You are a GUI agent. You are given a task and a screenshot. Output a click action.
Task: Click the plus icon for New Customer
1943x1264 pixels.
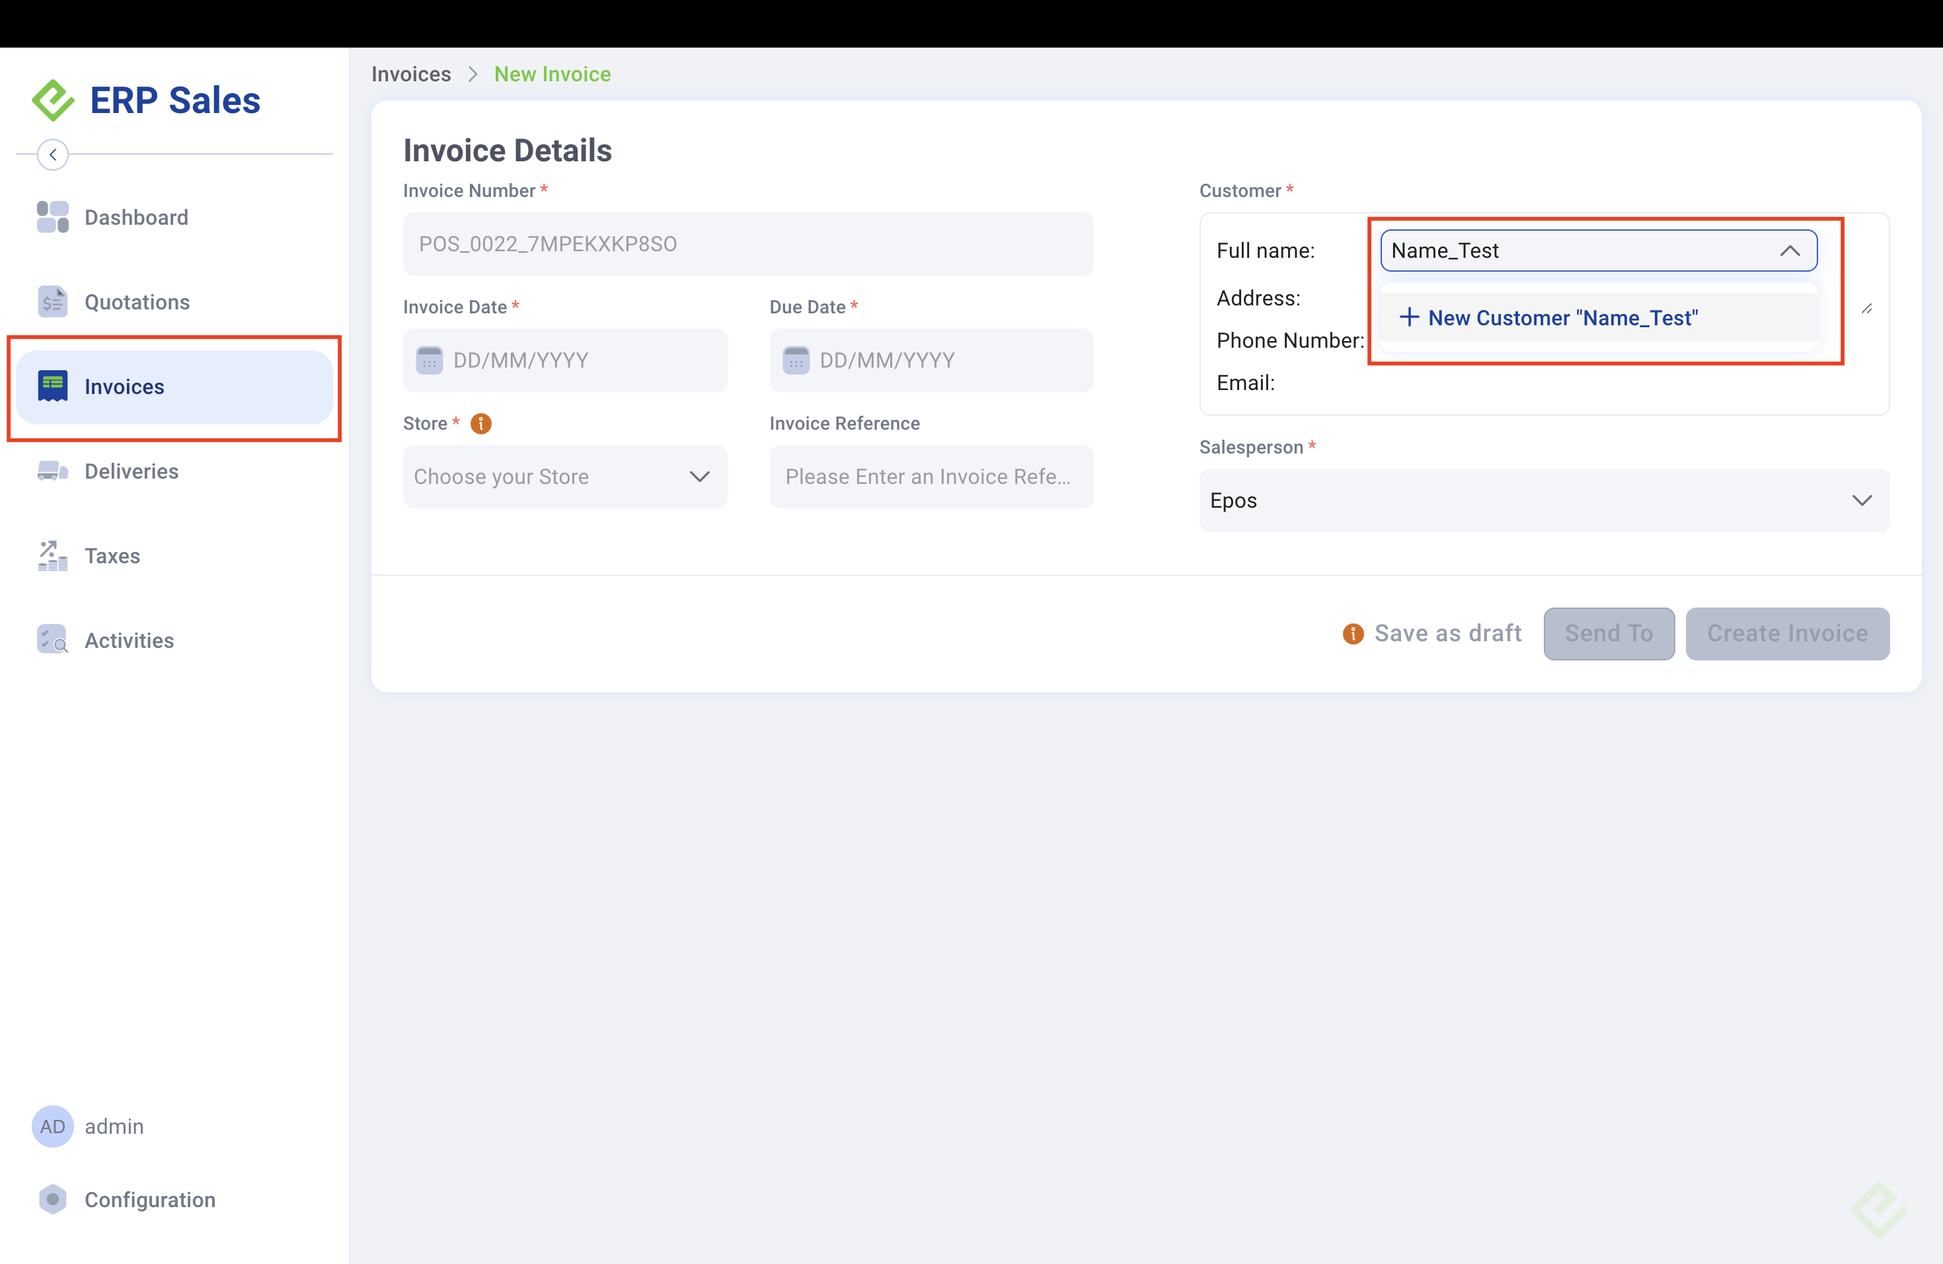pyautogui.click(x=1409, y=317)
